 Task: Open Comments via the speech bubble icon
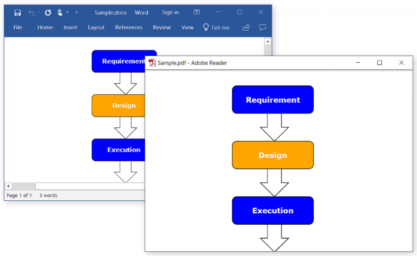(262, 27)
